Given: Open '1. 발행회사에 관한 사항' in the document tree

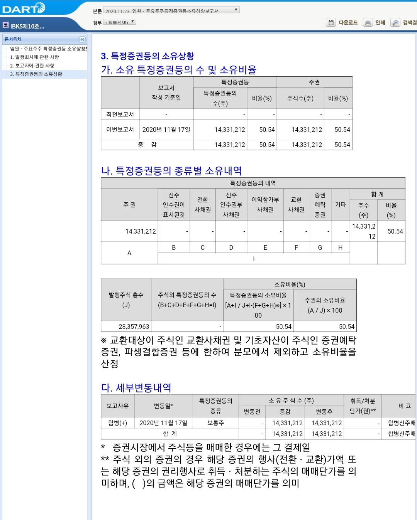Looking at the screenshot, I should point(34,57).
